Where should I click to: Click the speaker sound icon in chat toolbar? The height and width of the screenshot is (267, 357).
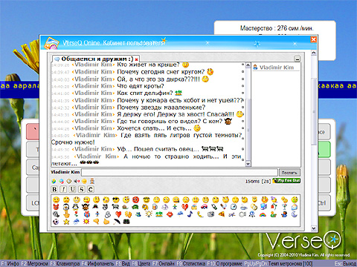click(x=77, y=181)
